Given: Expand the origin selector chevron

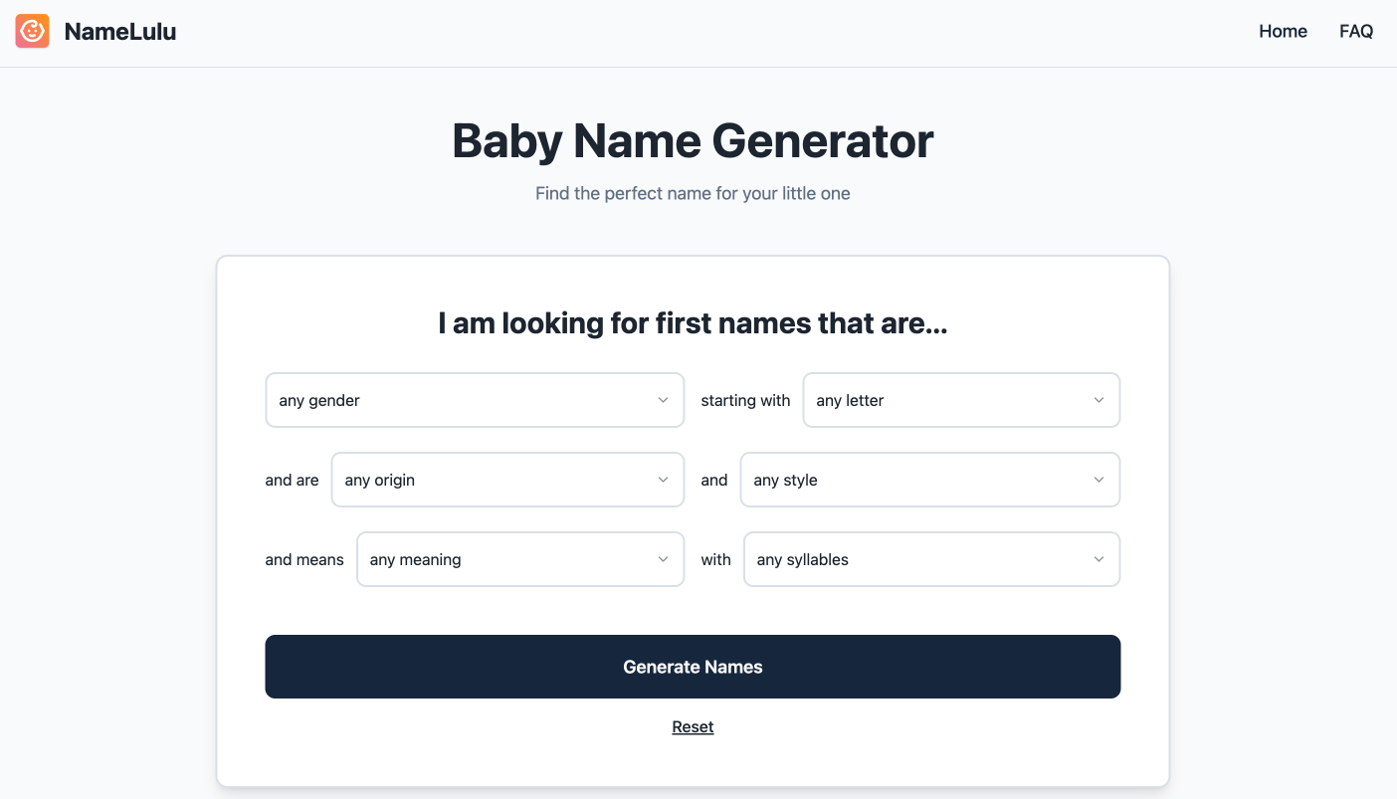Looking at the screenshot, I should coord(664,480).
